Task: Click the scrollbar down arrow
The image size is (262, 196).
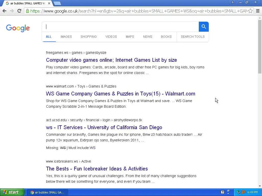Action: click(x=260, y=186)
